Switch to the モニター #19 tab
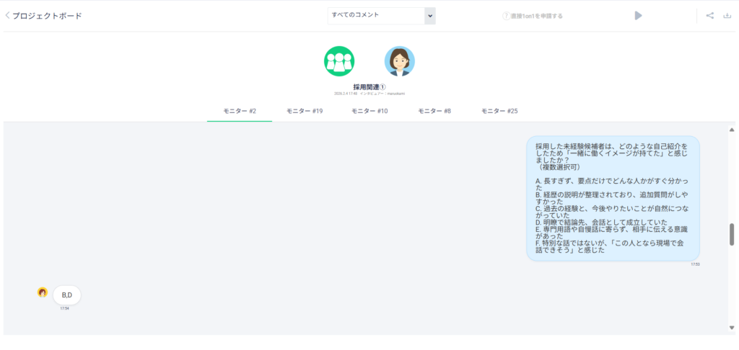Image resolution: width=739 pixels, height=350 pixels. pyautogui.click(x=305, y=111)
